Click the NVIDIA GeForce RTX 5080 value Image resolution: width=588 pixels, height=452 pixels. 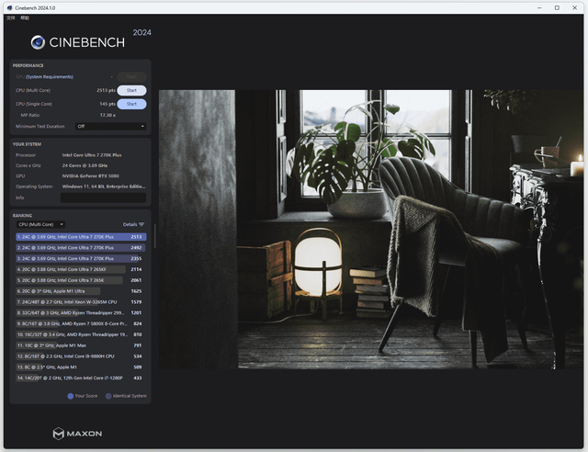click(x=91, y=176)
